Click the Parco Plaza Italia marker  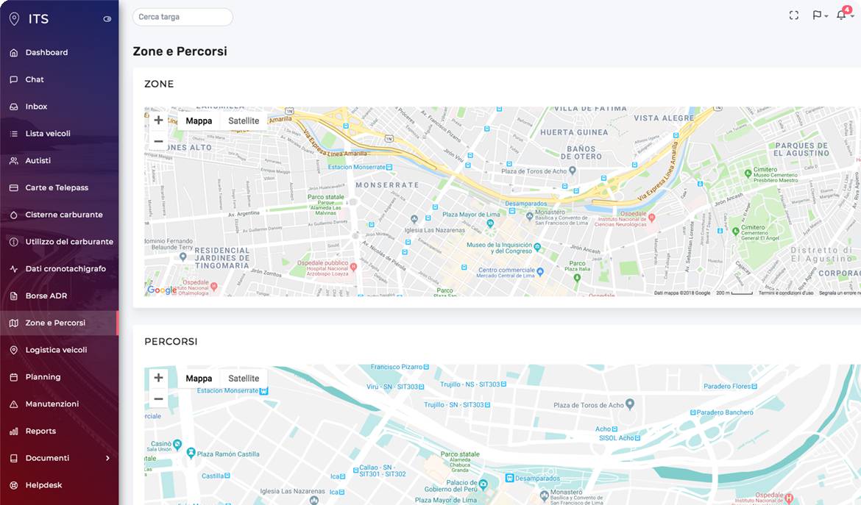coord(577,278)
